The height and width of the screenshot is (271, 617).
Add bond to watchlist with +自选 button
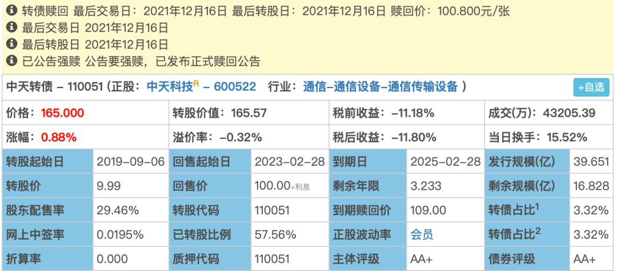click(x=591, y=87)
